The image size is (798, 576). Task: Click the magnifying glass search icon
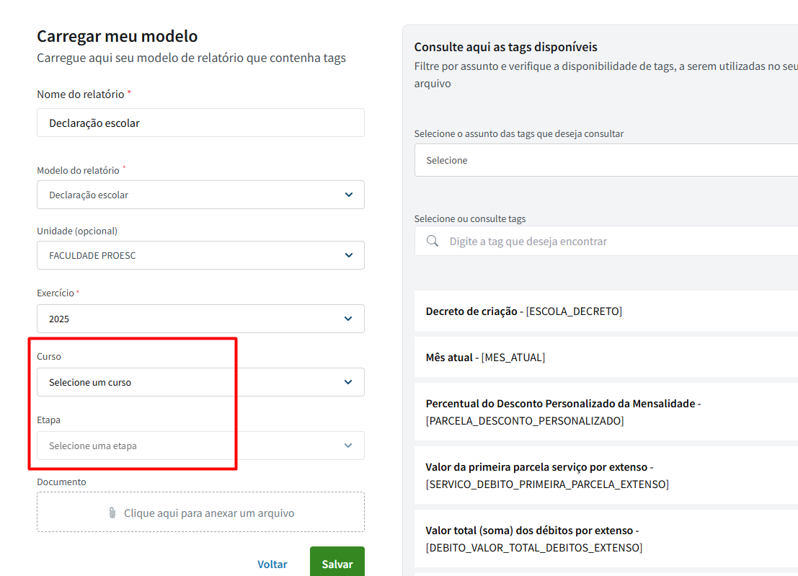[x=433, y=242]
